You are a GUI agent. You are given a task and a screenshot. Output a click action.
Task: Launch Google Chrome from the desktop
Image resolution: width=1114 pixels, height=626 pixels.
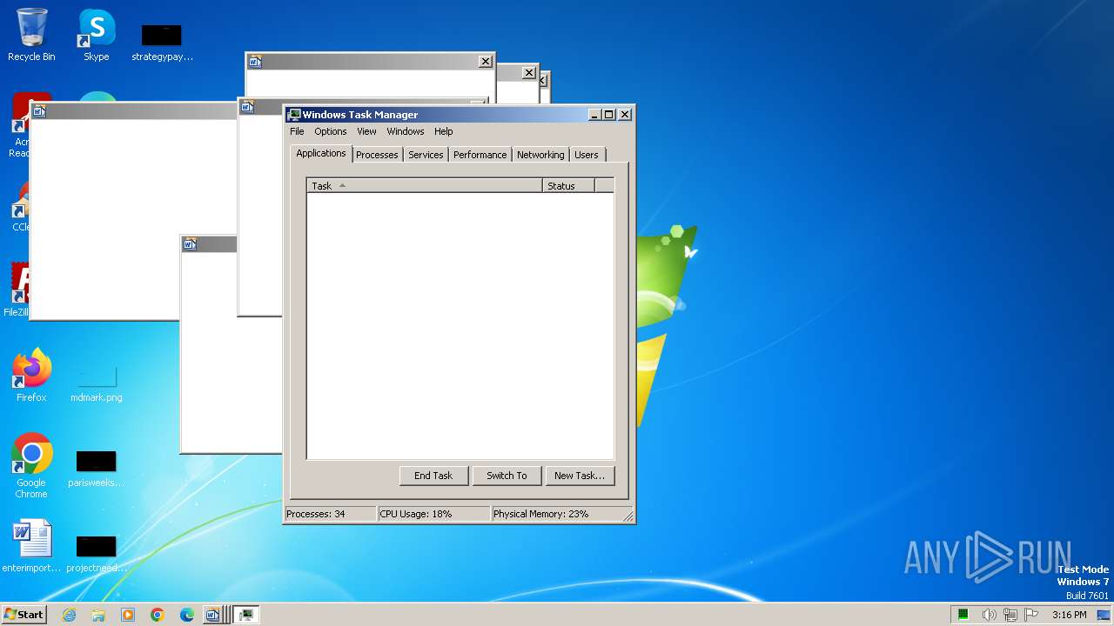click(x=31, y=466)
